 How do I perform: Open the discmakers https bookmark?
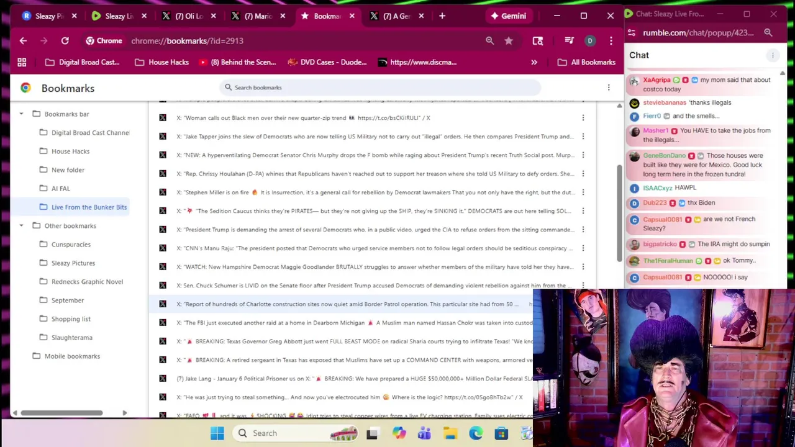coord(417,62)
